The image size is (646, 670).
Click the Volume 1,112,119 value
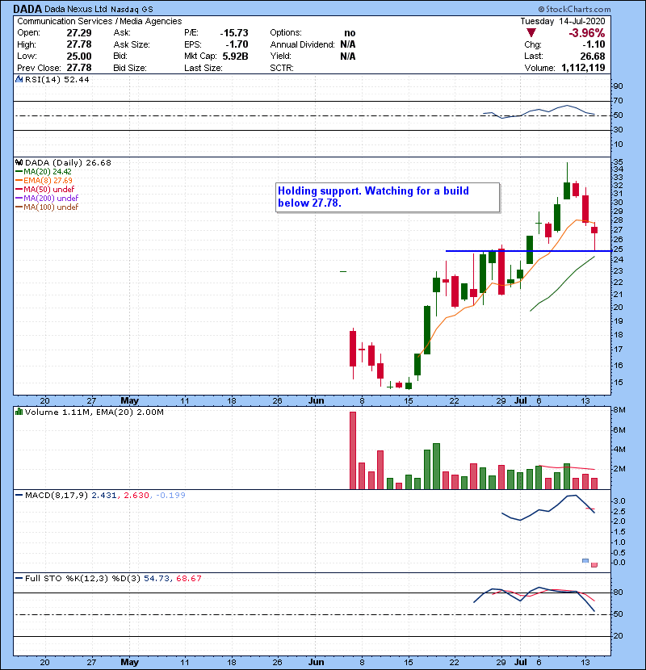583,68
